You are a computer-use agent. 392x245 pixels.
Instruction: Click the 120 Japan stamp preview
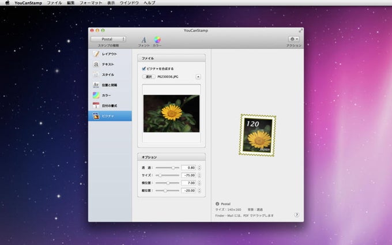click(258, 135)
